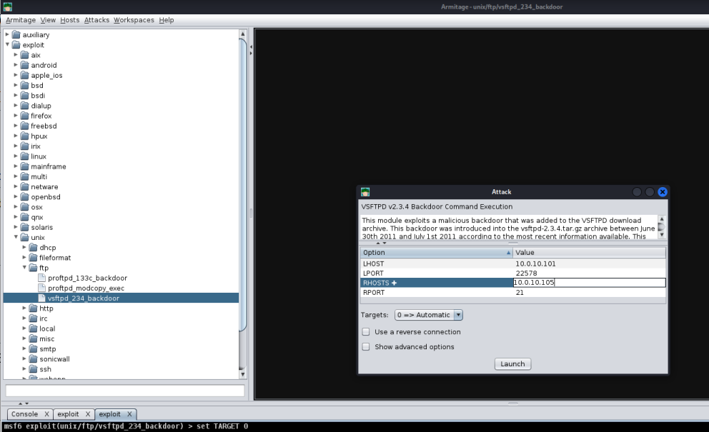The height and width of the screenshot is (432, 709).
Task: Open the Targets dropdown
Action: tap(429, 315)
